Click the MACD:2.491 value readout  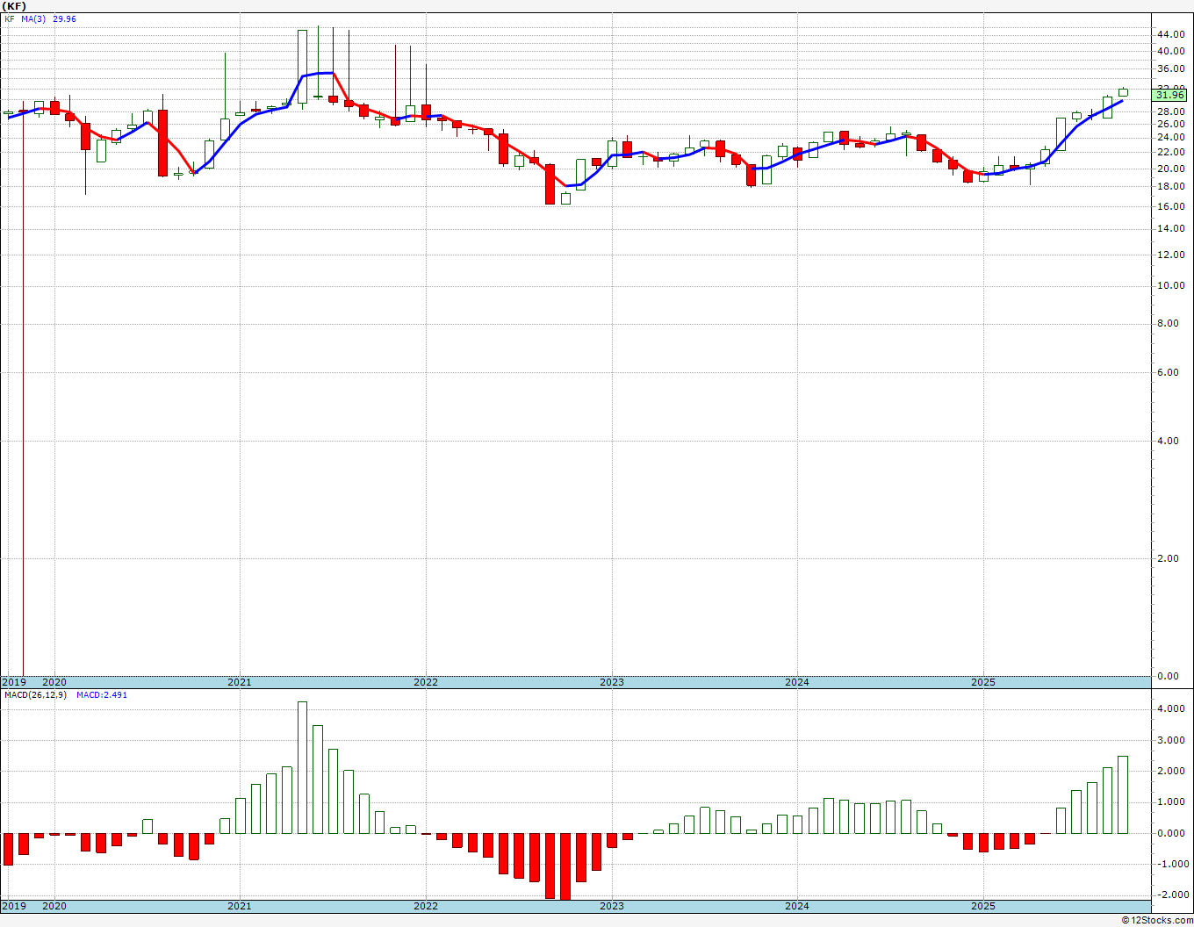pyautogui.click(x=102, y=694)
